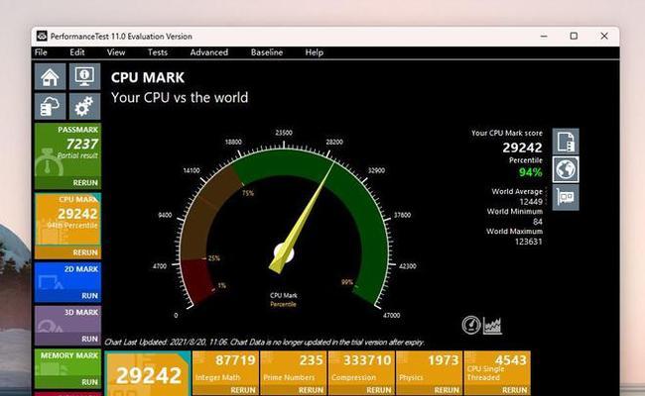Run the 2D Mark test
This screenshot has height=396, width=645.
[89, 295]
